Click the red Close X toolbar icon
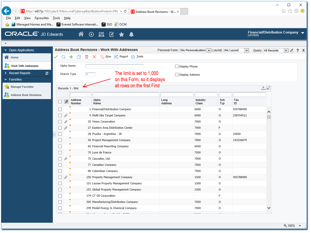311x233 pixels. pos(94,57)
